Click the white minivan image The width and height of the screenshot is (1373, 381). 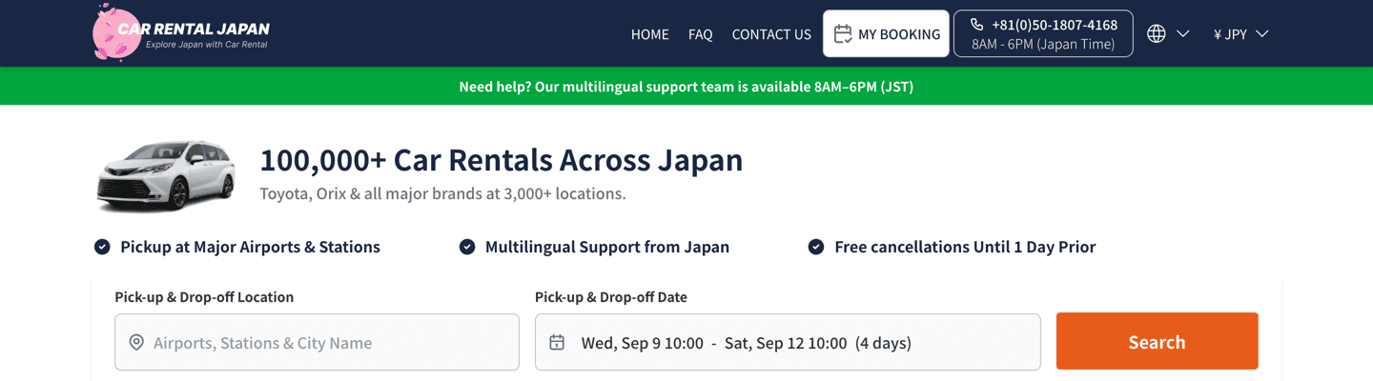point(166,175)
